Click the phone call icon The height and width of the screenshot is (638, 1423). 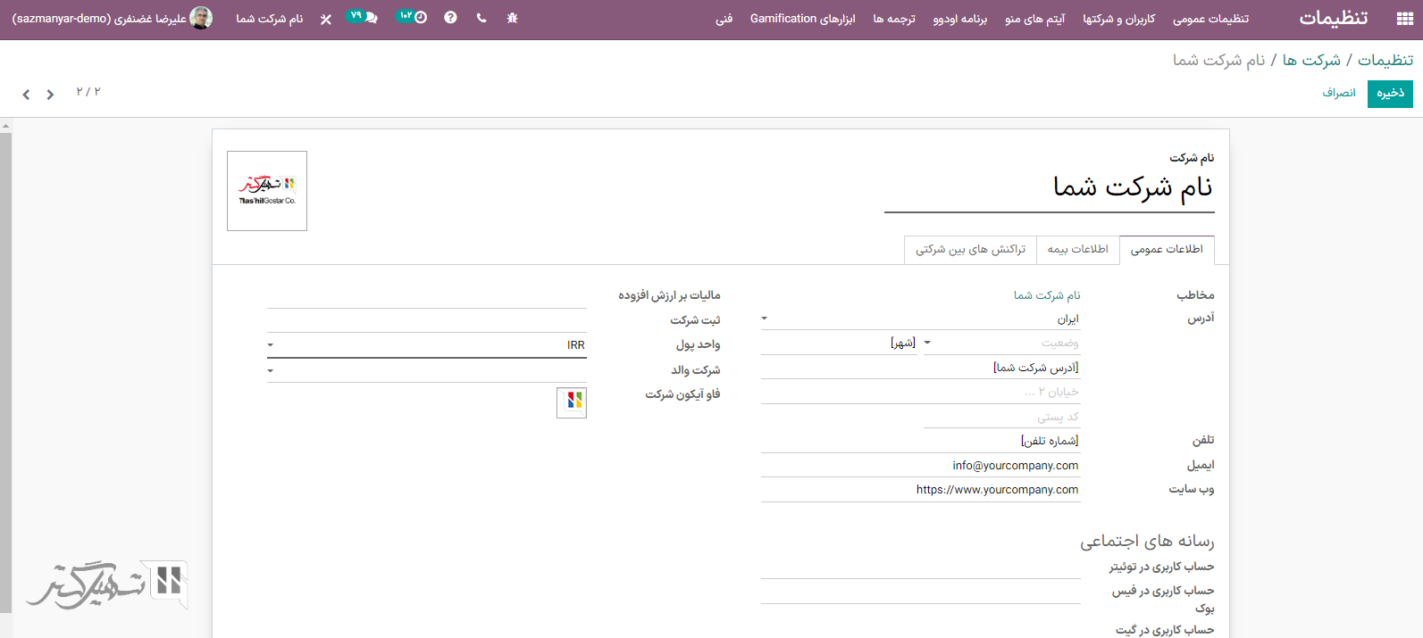point(481,18)
